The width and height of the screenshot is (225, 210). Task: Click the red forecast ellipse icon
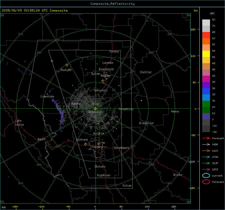206,182
